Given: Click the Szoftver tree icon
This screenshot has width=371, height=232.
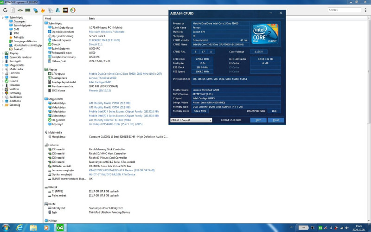Looking at the screenshot, I should [x=6, y=89].
